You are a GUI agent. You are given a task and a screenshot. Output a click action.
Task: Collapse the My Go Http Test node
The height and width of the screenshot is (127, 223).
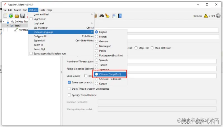point(4,21)
